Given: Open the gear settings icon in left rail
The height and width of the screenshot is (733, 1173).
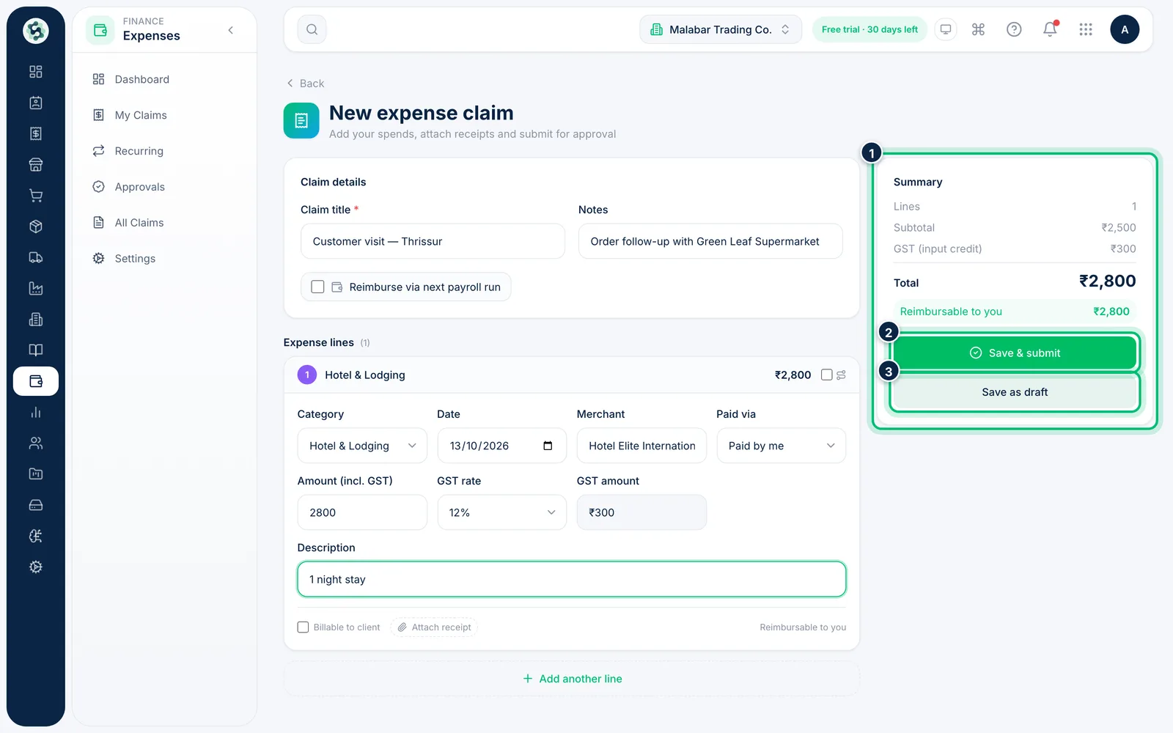Looking at the screenshot, I should pyautogui.click(x=36, y=567).
